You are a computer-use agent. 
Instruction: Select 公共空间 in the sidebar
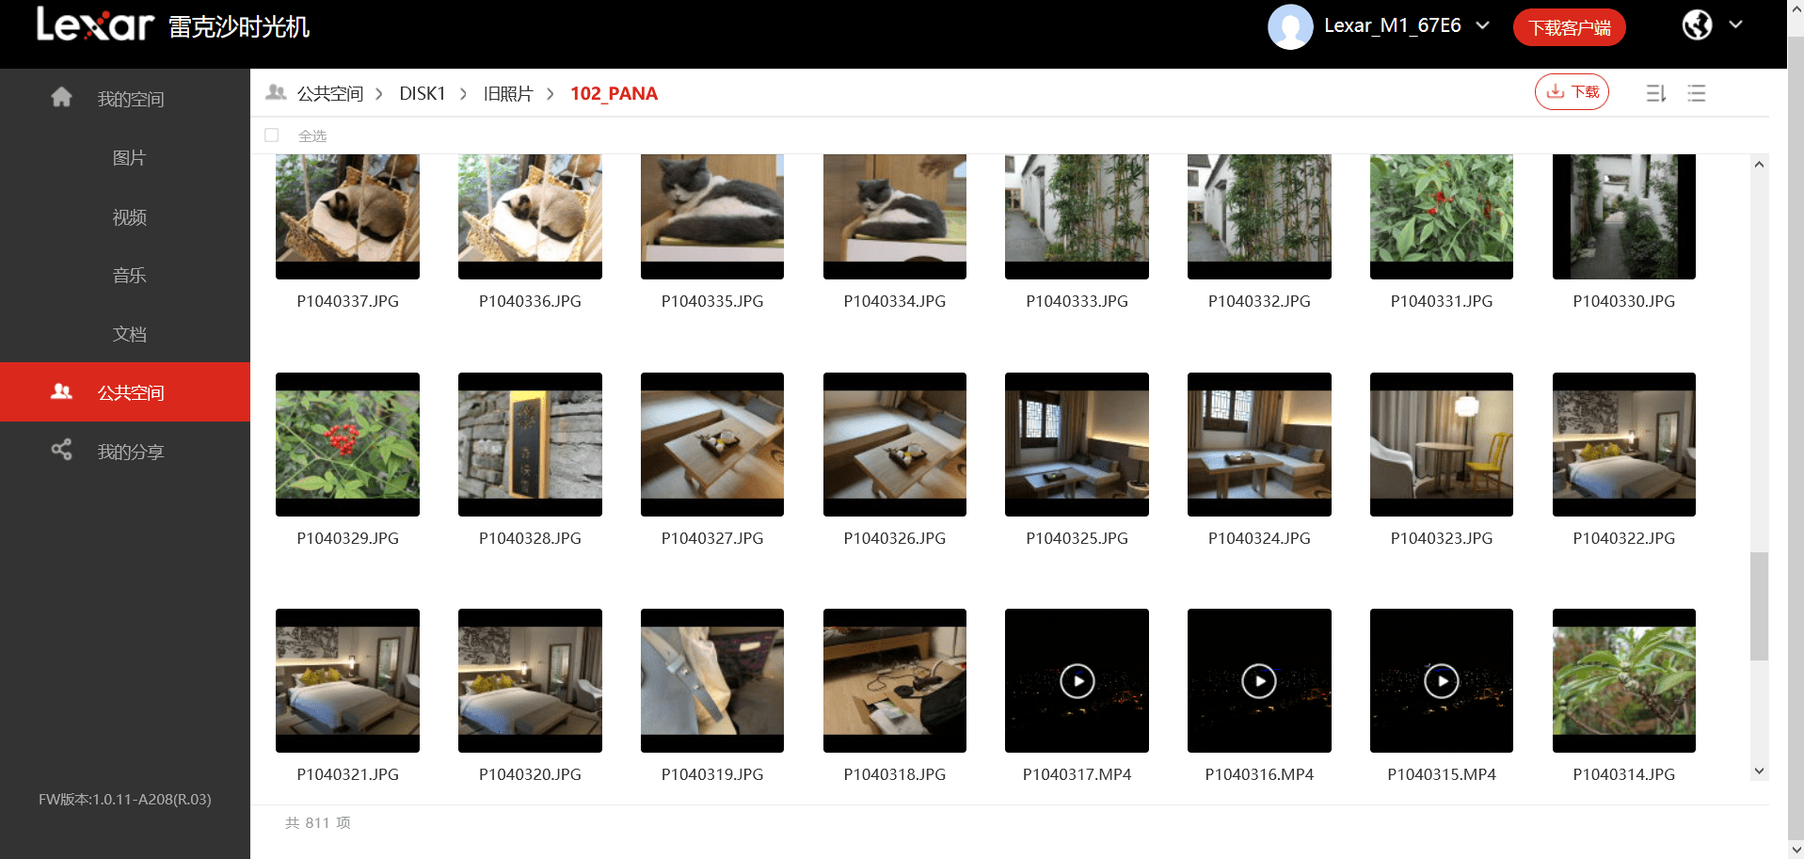point(125,392)
